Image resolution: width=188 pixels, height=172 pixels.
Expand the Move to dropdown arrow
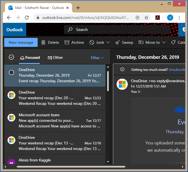tap(164, 42)
